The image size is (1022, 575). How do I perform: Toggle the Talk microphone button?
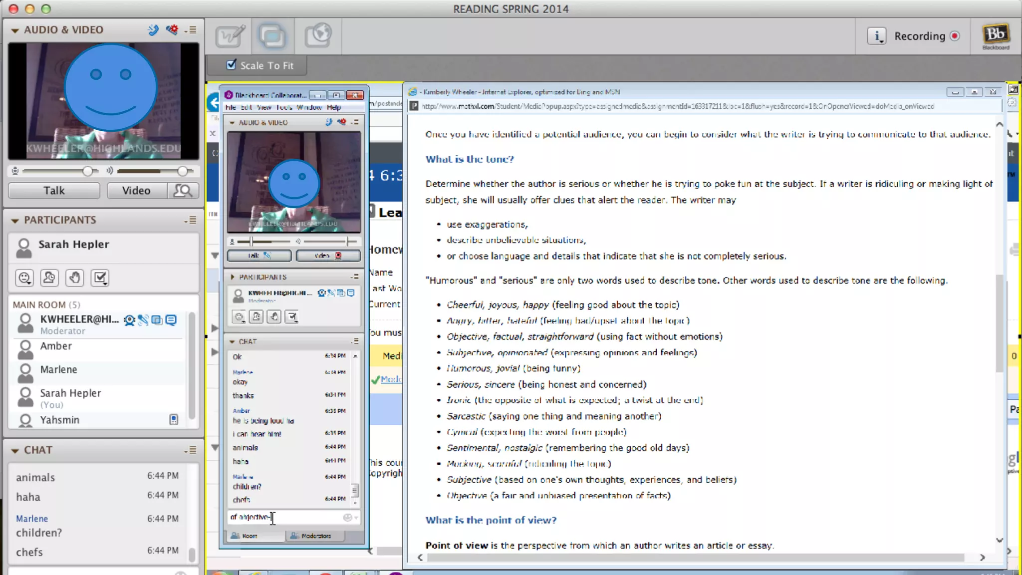click(x=54, y=191)
